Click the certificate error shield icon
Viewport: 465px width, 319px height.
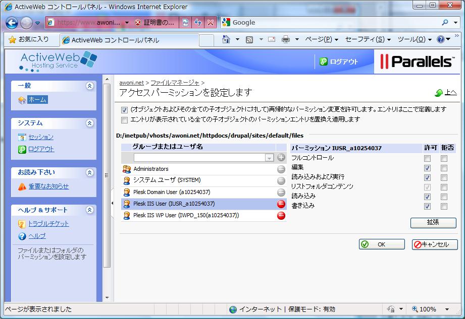pyautogui.click(x=138, y=23)
